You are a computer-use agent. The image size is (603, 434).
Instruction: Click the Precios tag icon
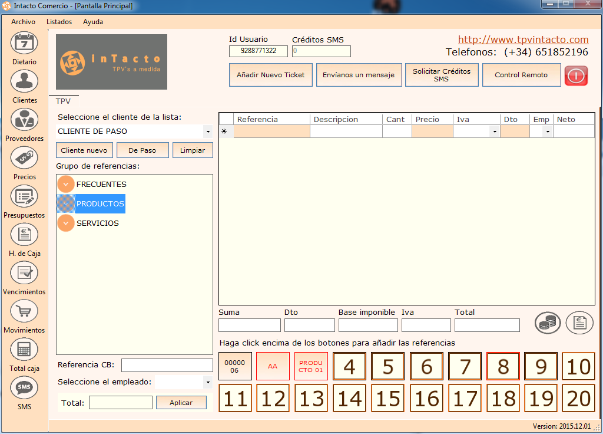click(24, 158)
